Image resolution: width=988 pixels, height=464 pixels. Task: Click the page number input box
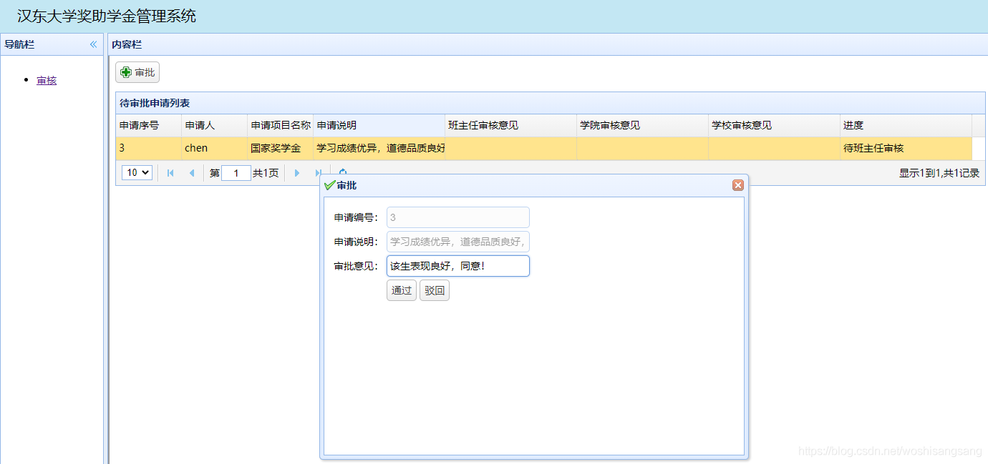236,173
